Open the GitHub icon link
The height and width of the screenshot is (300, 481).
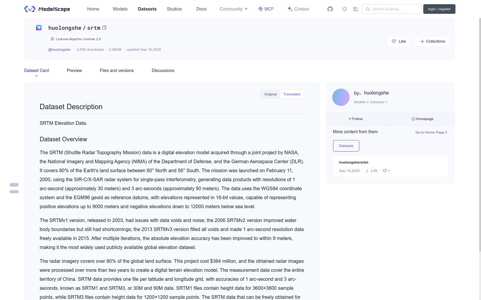[x=330, y=9]
